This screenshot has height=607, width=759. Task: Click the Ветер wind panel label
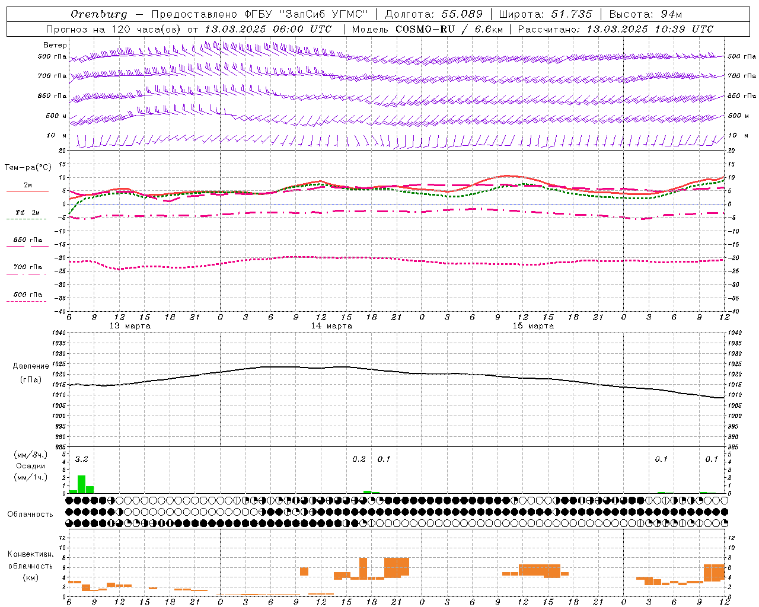(55, 45)
